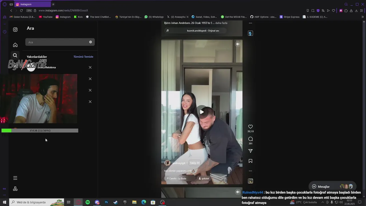This screenshot has width=366, height=206.
Task: Open the hamburger More menu in the Instagram sidebar
Action: [15, 178]
